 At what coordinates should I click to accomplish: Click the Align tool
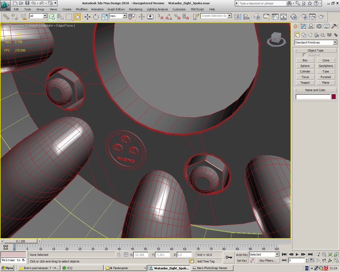click(246, 17)
